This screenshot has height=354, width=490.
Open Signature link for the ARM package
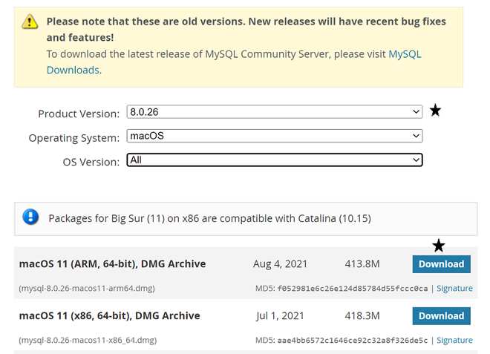(454, 288)
